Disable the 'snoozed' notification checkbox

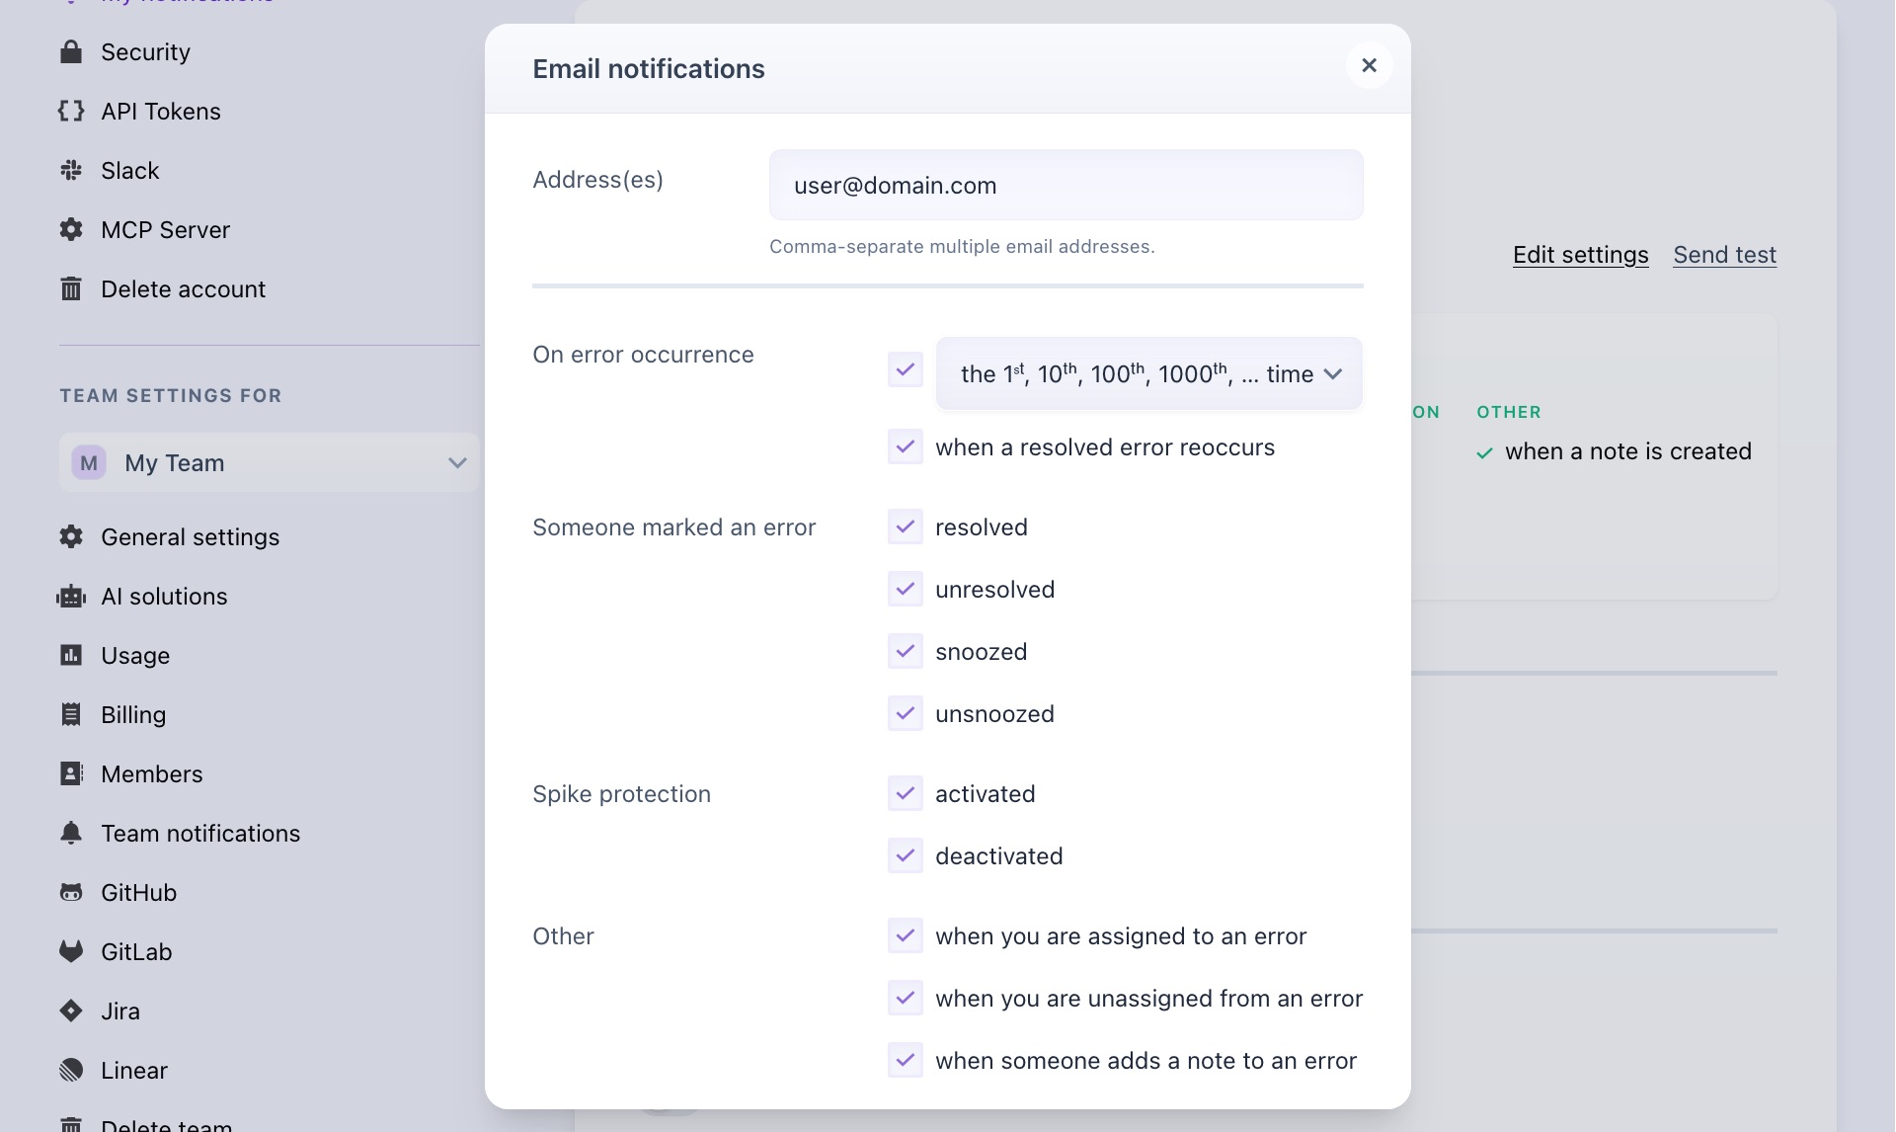(905, 651)
